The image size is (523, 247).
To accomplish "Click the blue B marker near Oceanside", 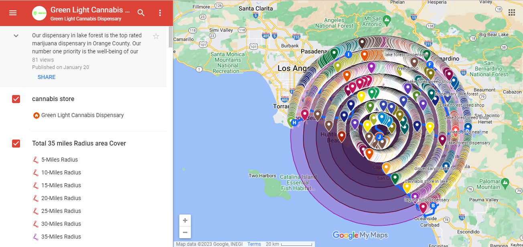I will pyautogui.click(x=433, y=206).
